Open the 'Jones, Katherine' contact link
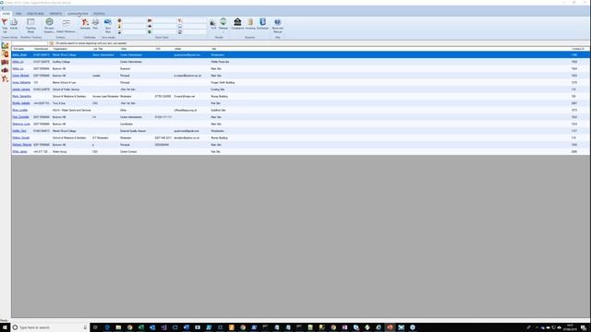Viewport: 591px width, 332px height. (21, 82)
